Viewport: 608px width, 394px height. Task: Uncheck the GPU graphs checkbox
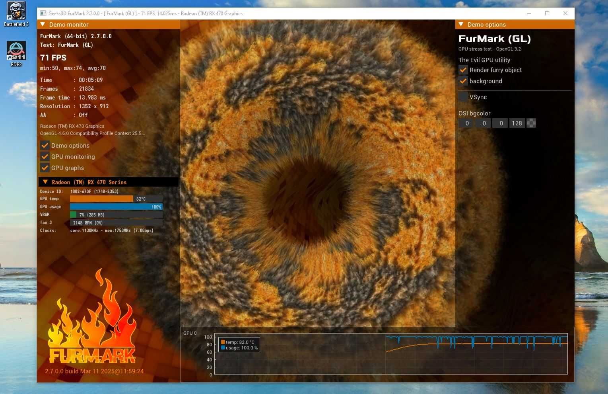point(45,168)
